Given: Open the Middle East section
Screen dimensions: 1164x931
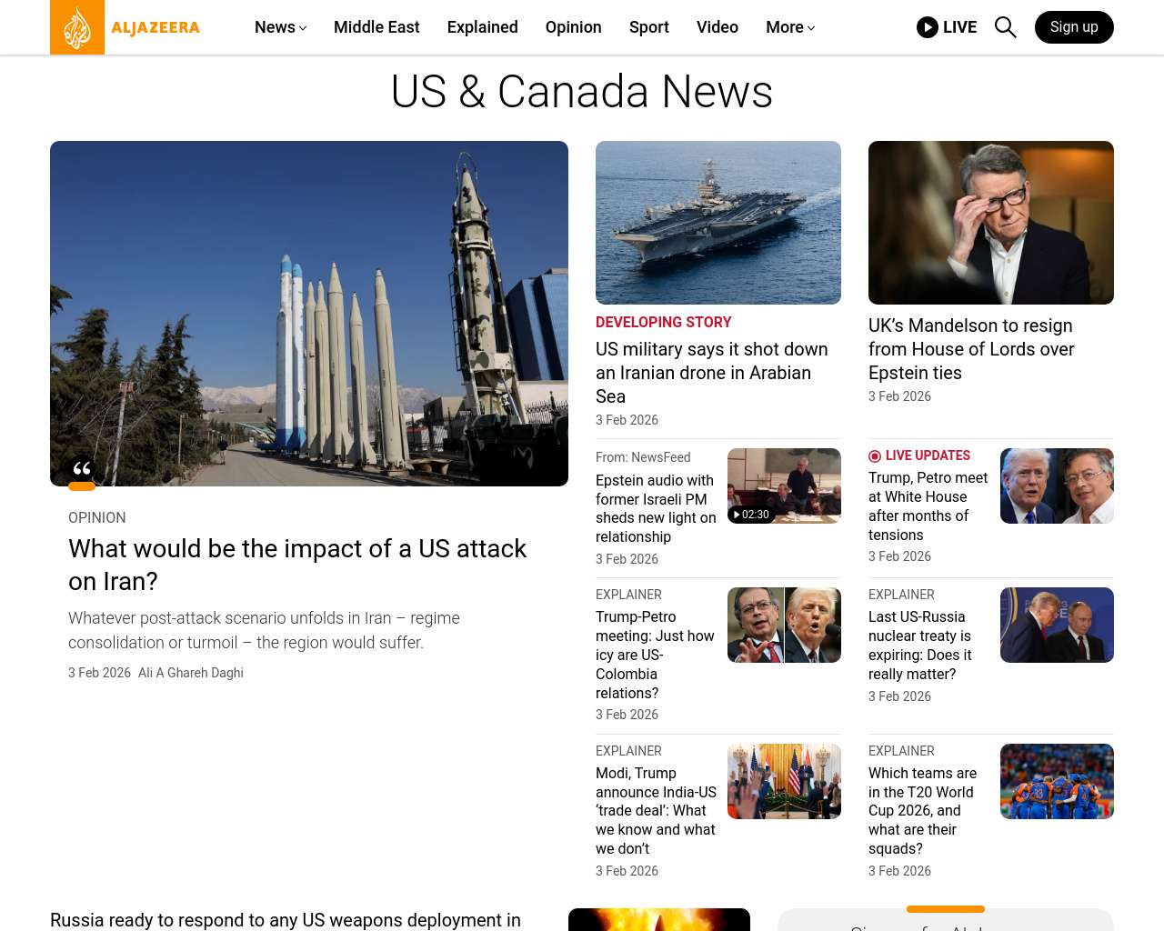Looking at the screenshot, I should coord(376,27).
